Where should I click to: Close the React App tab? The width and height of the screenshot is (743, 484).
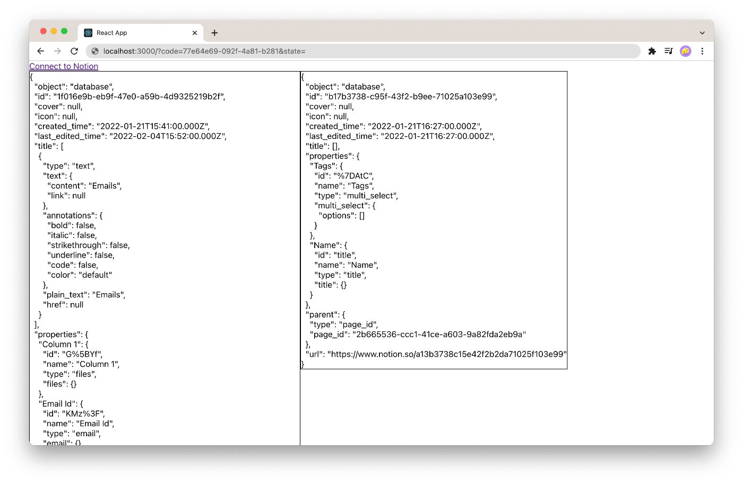(195, 33)
